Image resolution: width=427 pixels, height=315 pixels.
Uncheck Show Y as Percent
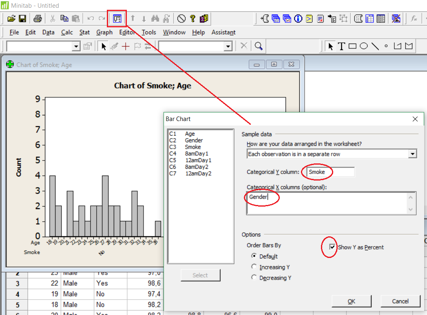tap(332, 247)
